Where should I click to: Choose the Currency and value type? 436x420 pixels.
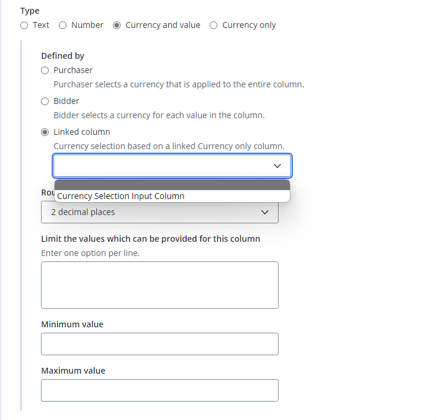[x=116, y=26]
